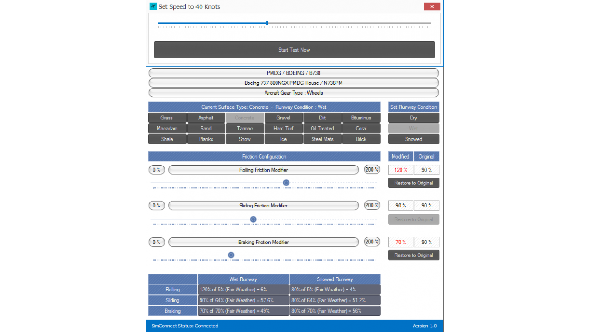Click the SimConnect Status: Connected text
This screenshot has height=332, width=590.
click(185, 326)
